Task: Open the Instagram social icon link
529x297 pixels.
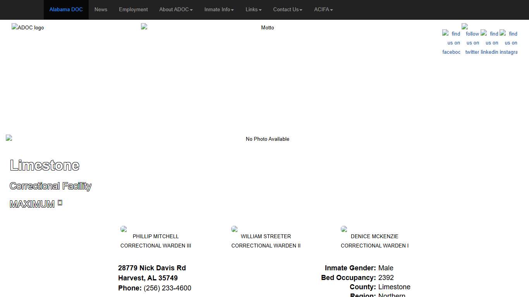Action: pyautogui.click(x=508, y=42)
